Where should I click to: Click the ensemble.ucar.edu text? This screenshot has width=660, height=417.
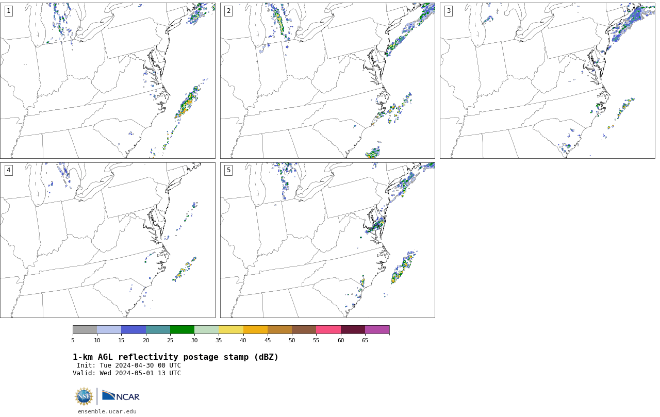[x=107, y=411]
